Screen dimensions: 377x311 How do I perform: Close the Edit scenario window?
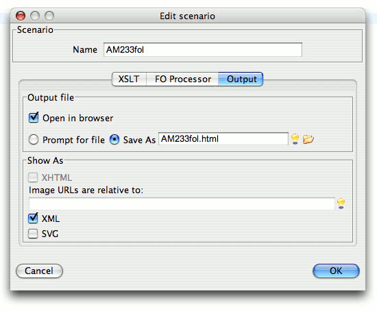click(21, 16)
